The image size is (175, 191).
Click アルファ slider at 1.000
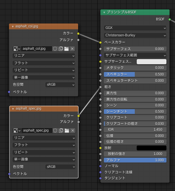tap(135, 160)
